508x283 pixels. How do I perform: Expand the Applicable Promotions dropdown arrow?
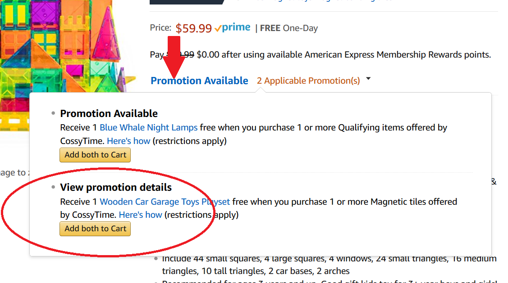click(368, 79)
